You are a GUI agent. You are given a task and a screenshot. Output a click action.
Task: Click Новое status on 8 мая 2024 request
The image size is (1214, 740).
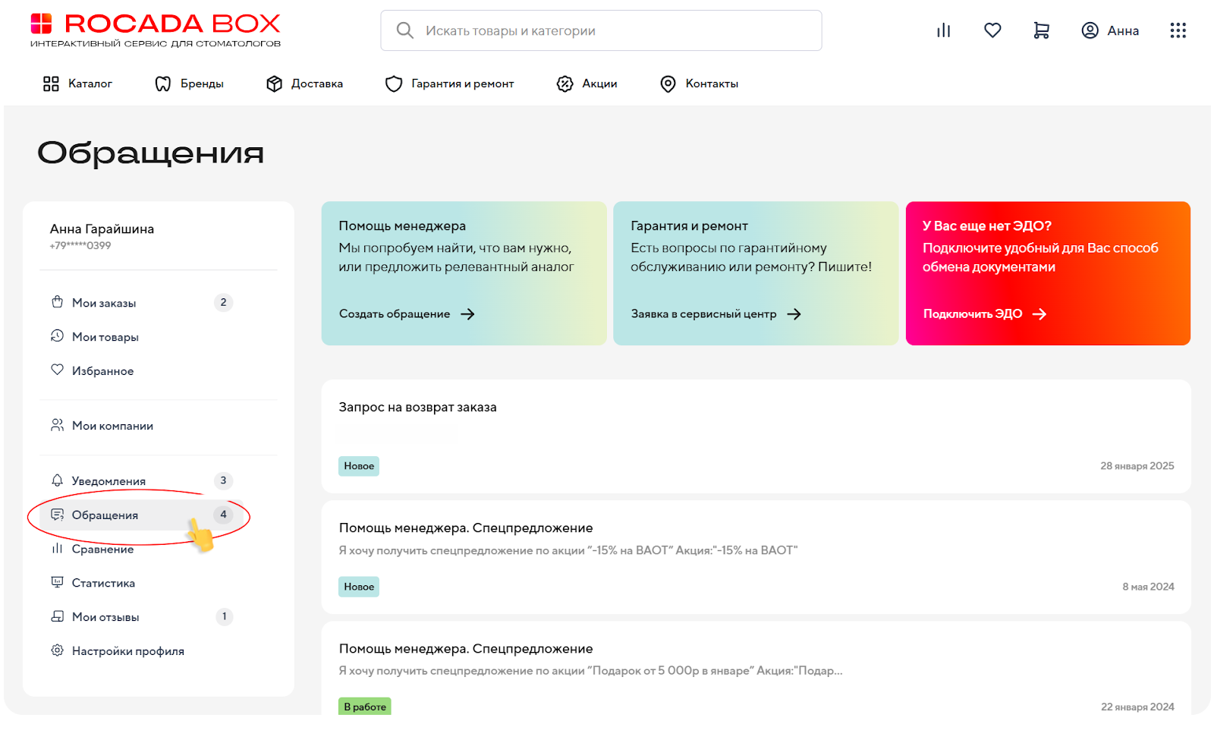(x=359, y=587)
